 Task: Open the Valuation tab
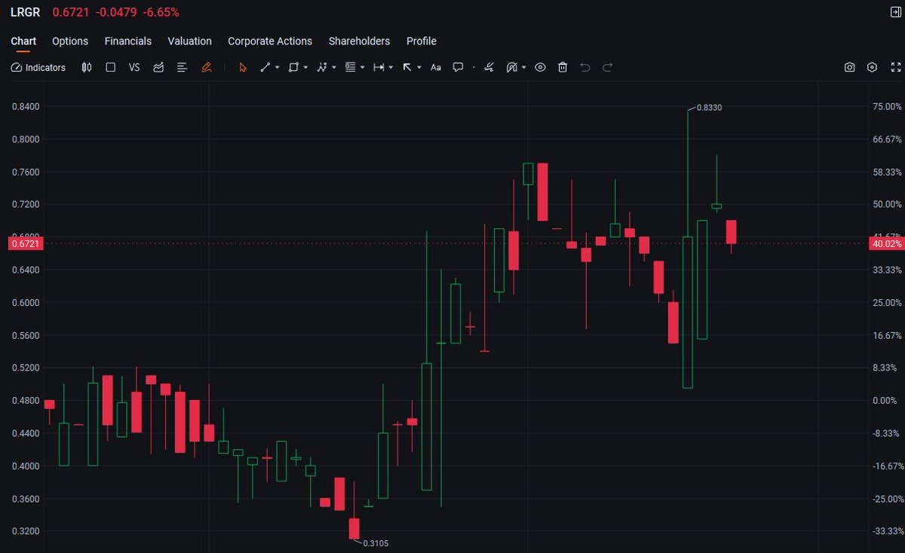(190, 41)
